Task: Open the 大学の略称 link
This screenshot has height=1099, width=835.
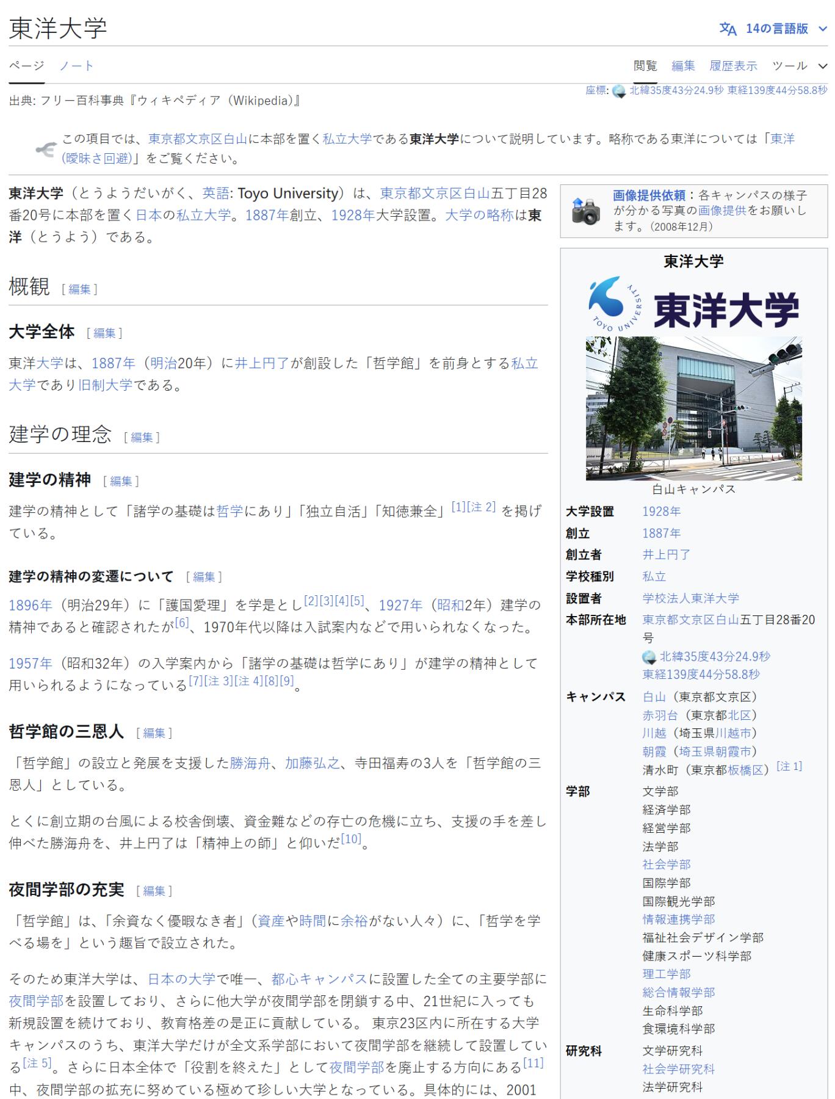Action: (479, 216)
